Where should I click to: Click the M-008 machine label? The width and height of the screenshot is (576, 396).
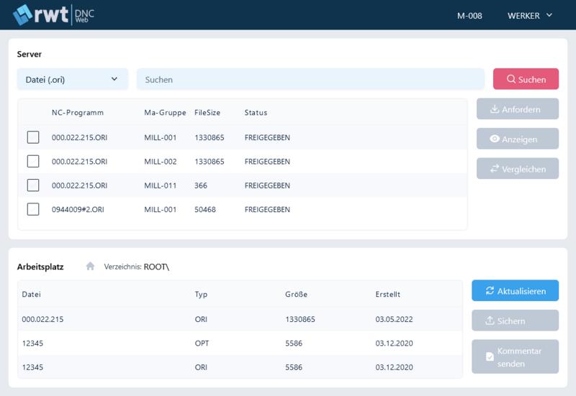[x=469, y=16]
